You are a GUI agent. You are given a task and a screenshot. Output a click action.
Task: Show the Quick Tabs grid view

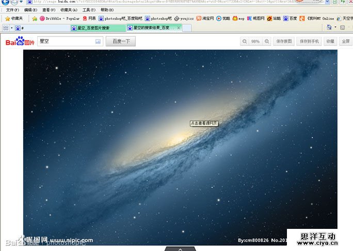(6, 28)
